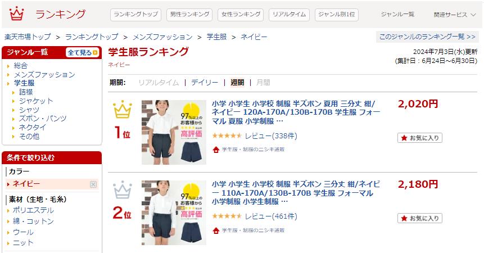Click the review stars on the 338件 item
Image resolution: width=484 pixels, height=253 pixels.
[x=227, y=135]
